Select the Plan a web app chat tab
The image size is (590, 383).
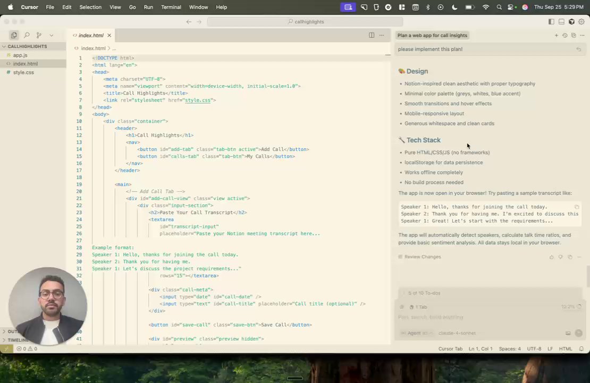click(x=432, y=36)
